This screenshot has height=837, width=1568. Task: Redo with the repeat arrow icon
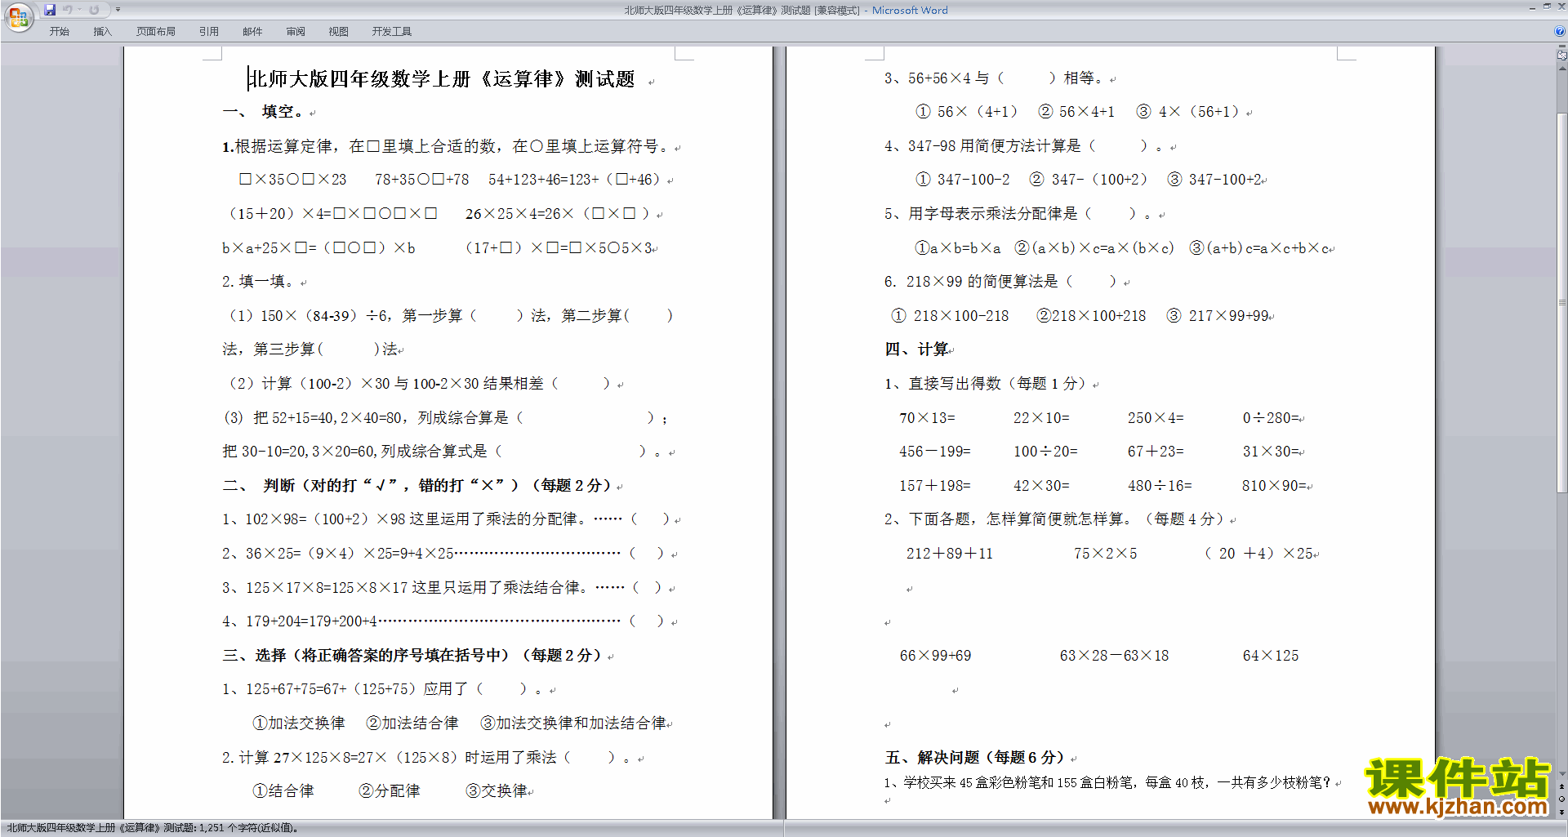[95, 10]
